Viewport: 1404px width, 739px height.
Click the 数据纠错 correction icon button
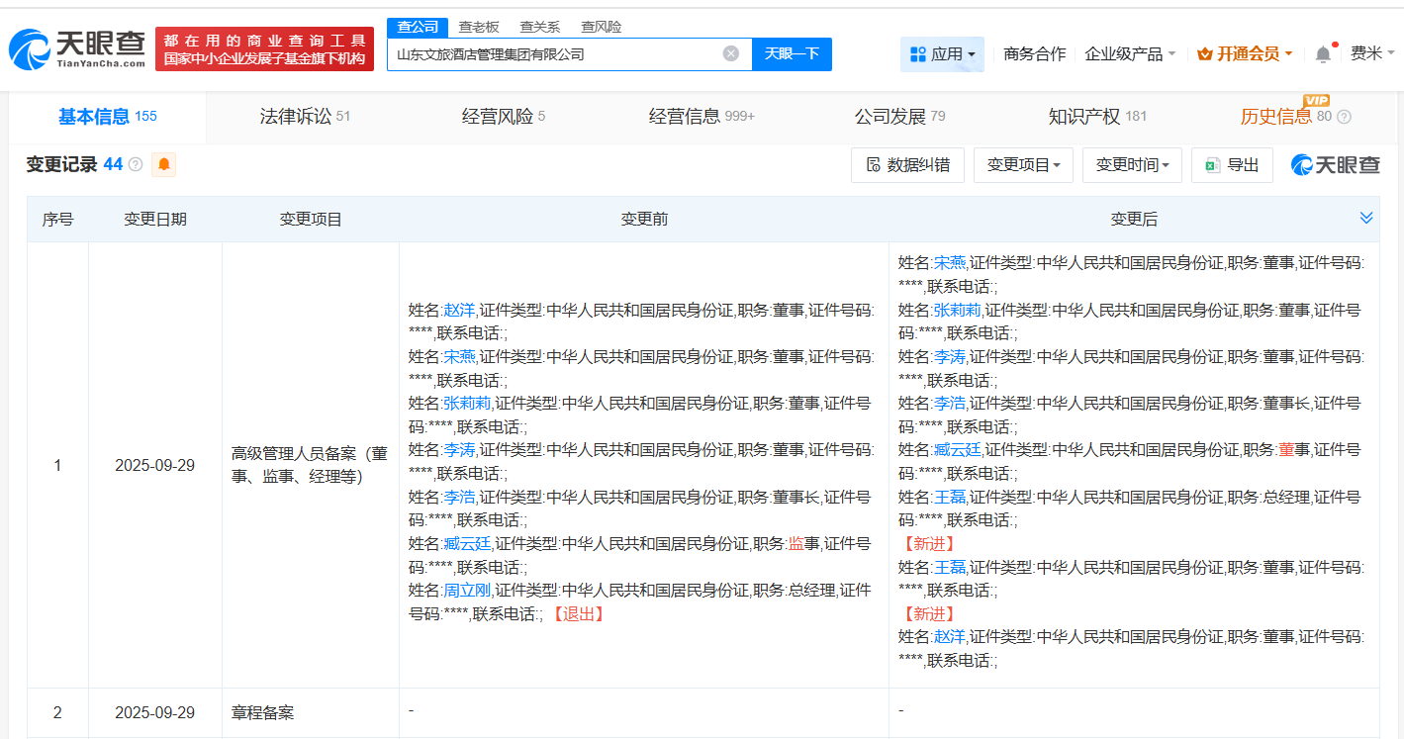pyautogui.click(x=906, y=164)
